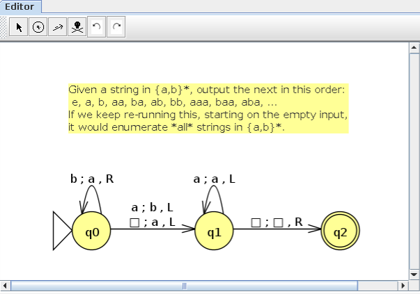Click the initial-state triangle marker on q0
This screenshot has width=420, height=294.
[x=63, y=230]
